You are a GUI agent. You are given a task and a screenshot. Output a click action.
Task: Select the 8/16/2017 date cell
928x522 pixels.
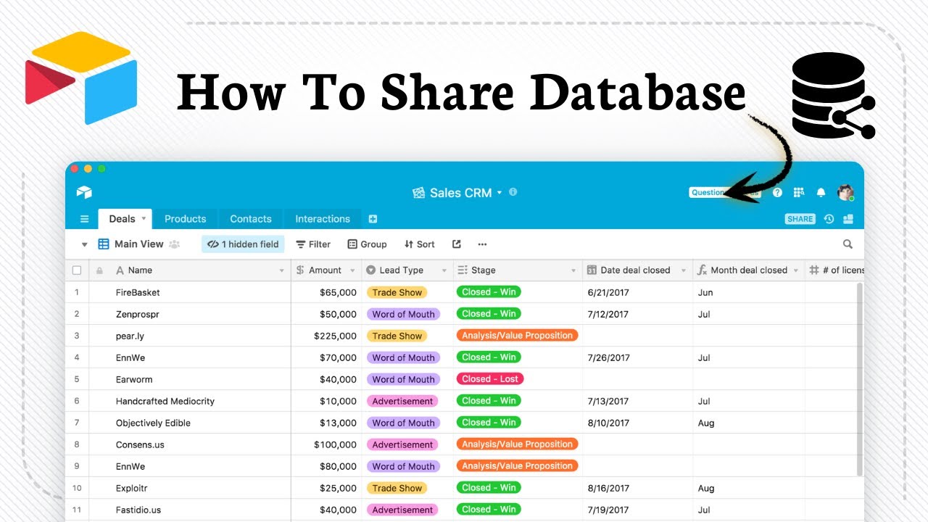point(638,488)
